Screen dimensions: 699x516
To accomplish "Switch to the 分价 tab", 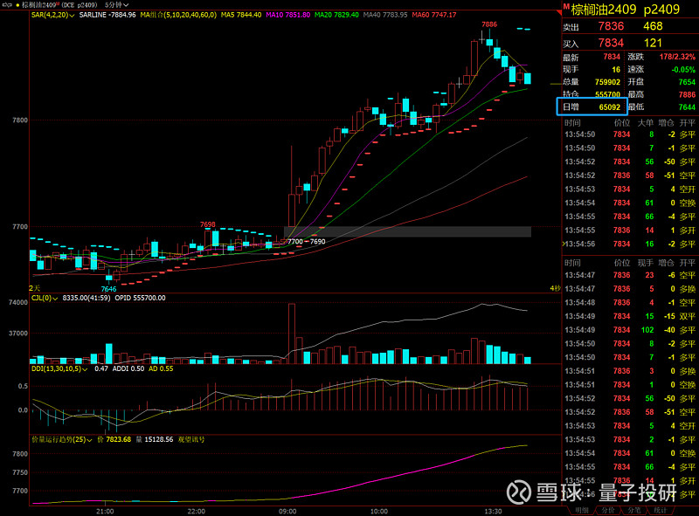I will tap(608, 510).
